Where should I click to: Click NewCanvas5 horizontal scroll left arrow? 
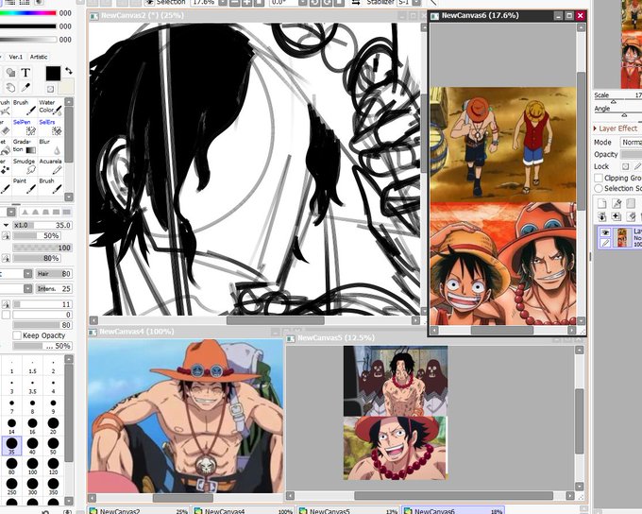[x=290, y=495]
